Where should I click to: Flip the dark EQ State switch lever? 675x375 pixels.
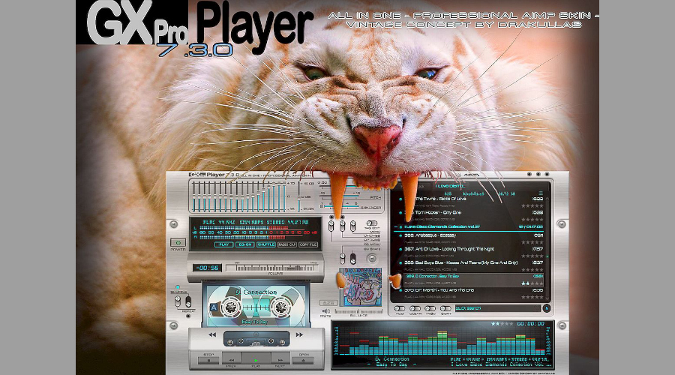(353, 259)
